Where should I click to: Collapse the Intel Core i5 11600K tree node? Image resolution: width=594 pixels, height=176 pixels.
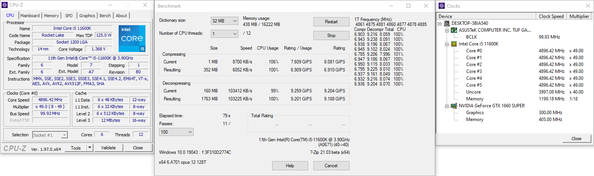447,44
